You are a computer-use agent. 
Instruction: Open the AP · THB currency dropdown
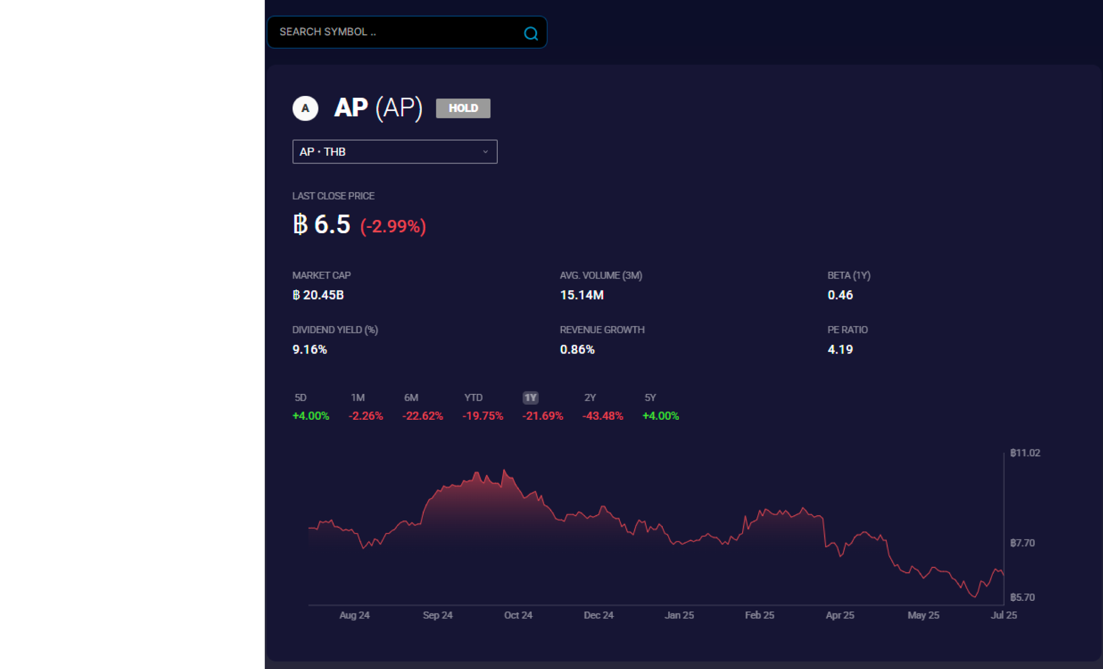pyautogui.click(x=394, y=152)
